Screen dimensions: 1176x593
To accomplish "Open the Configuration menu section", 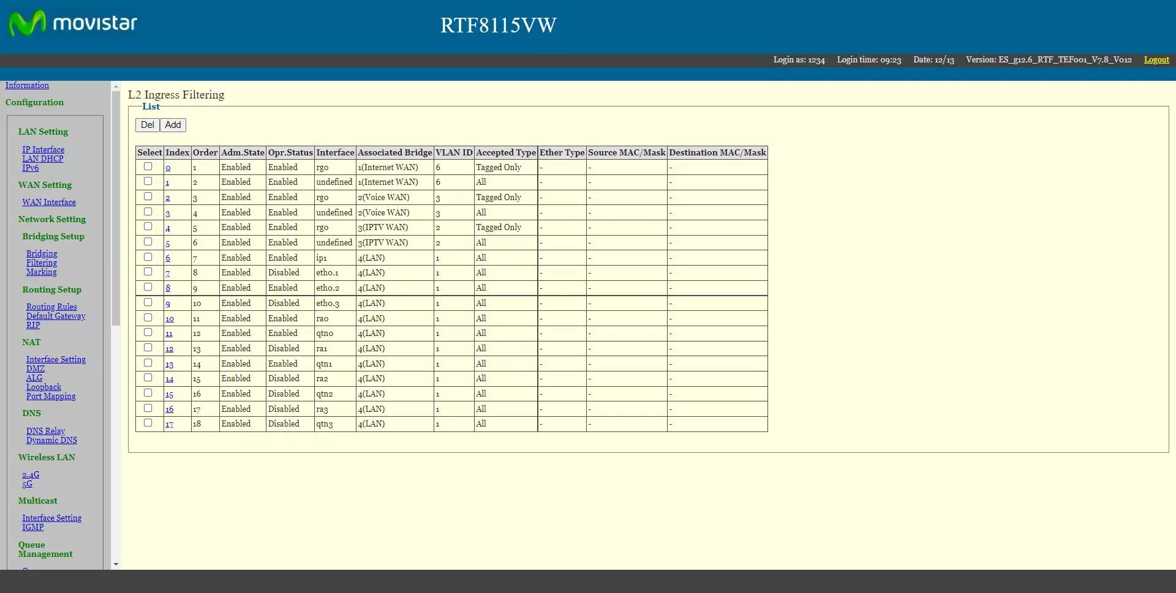I will coord(34,102).
